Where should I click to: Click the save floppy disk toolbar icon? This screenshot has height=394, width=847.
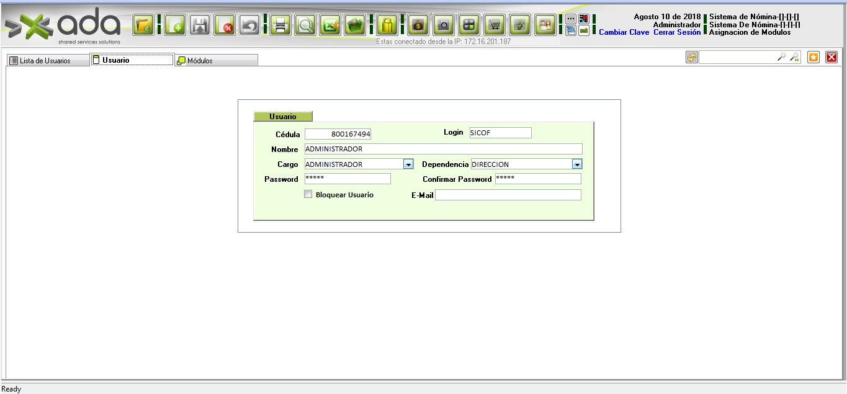coord(199,25)
